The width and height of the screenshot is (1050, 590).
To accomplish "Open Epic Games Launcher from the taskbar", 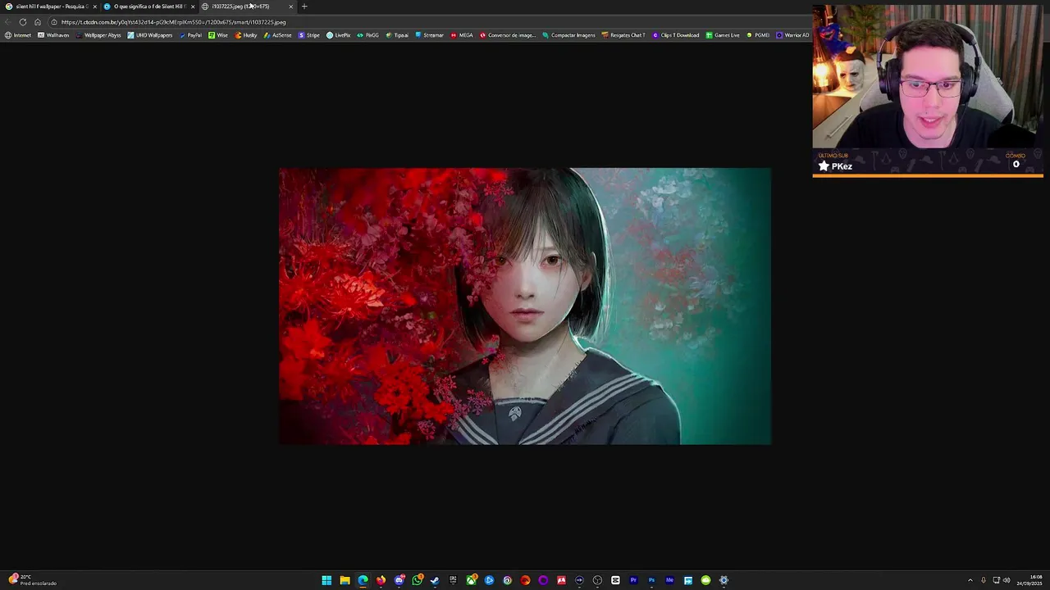I will (452, 580).
